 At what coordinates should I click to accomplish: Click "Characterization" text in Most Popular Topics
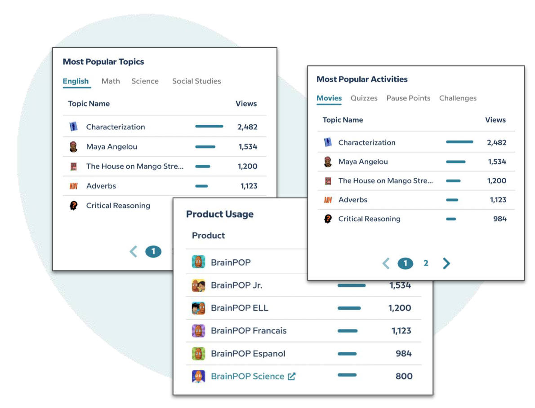tap(116, 127)
